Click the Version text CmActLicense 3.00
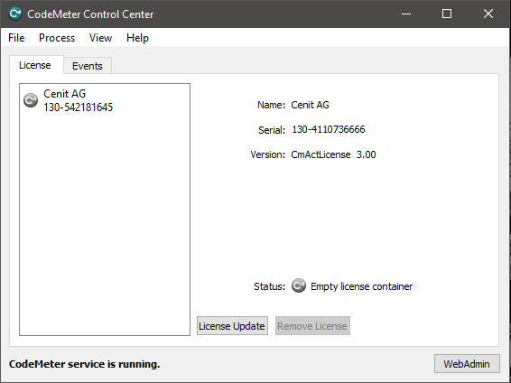This screenshot has width=511, height=383. coord(333,154)
